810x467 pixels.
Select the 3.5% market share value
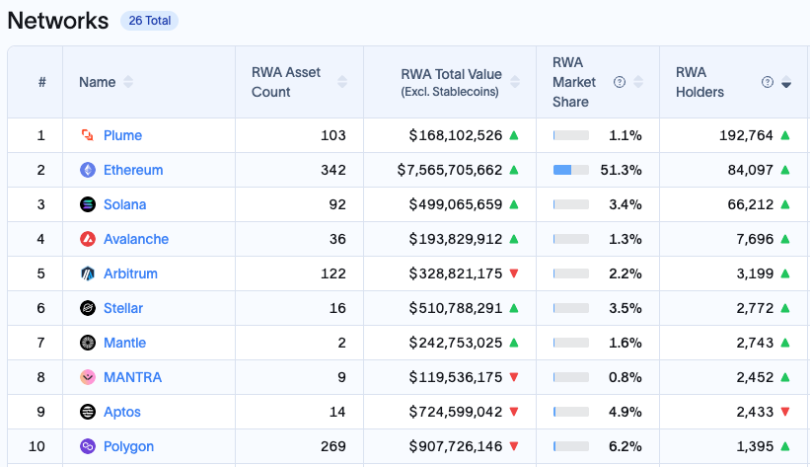pyautogui.click(x=626, y=308)
